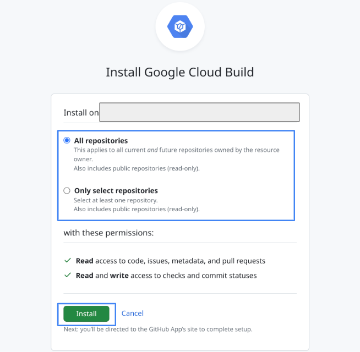Cancel the installation
This screenshot has height=352, width=360.
click(x=133, y=313)
